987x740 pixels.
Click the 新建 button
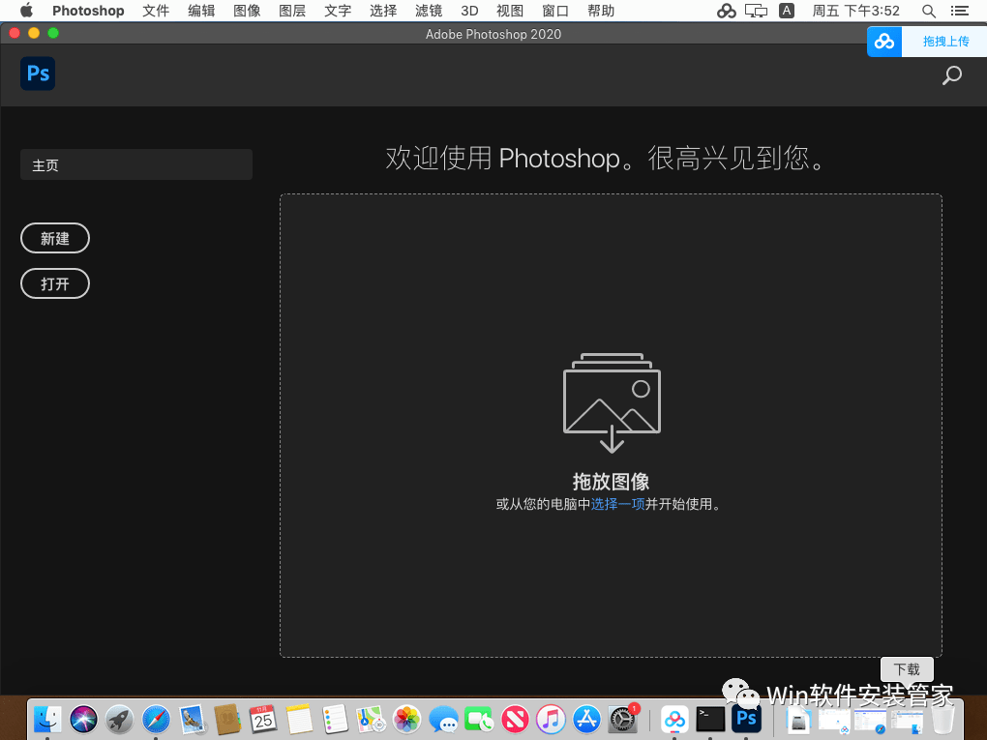tap(55, 239)
